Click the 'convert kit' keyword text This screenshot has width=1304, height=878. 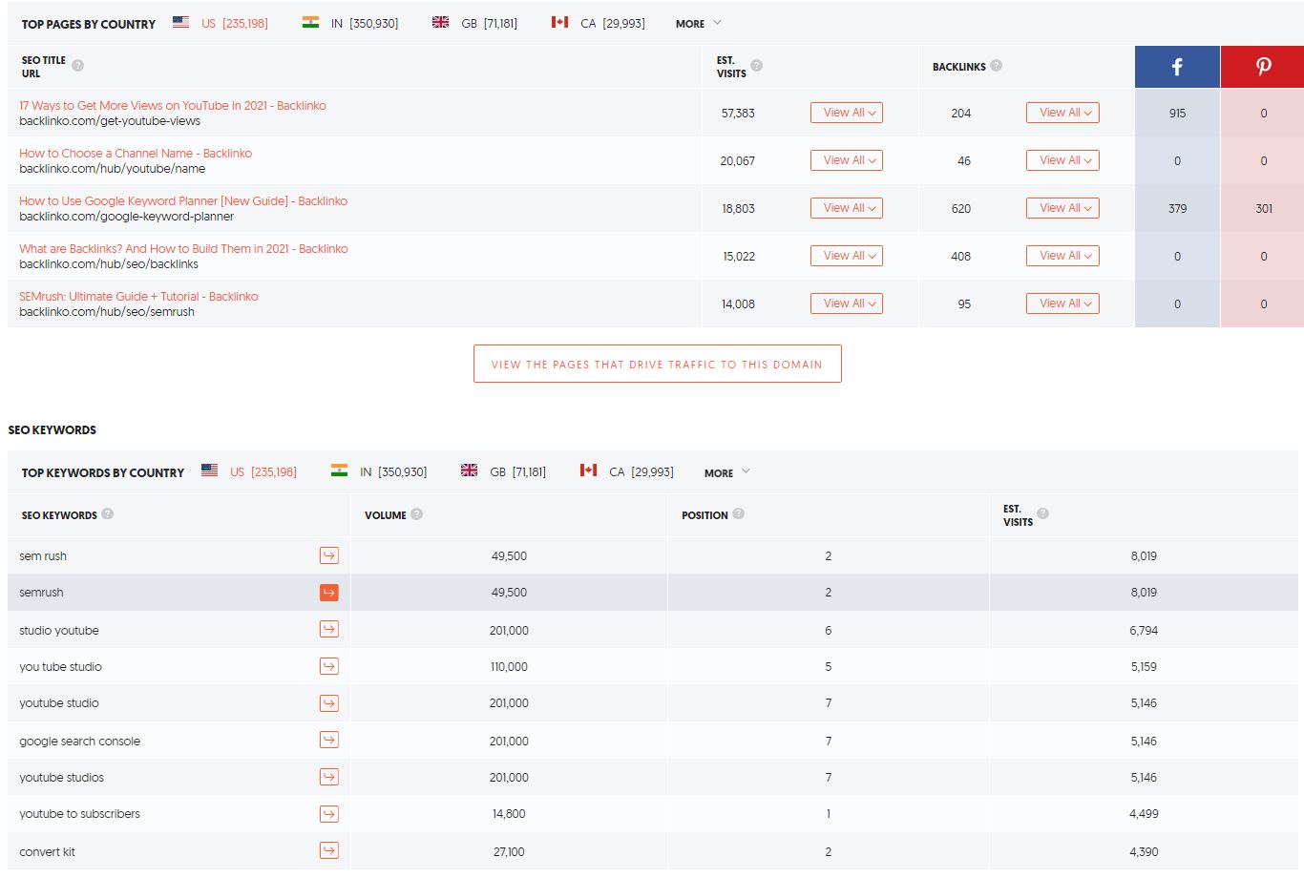[47, 852]
